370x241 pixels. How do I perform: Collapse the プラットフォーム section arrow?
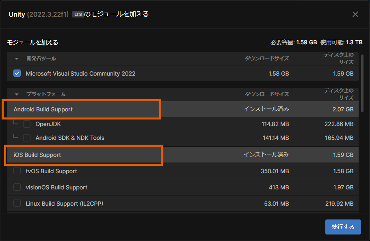tap(17, 94)
